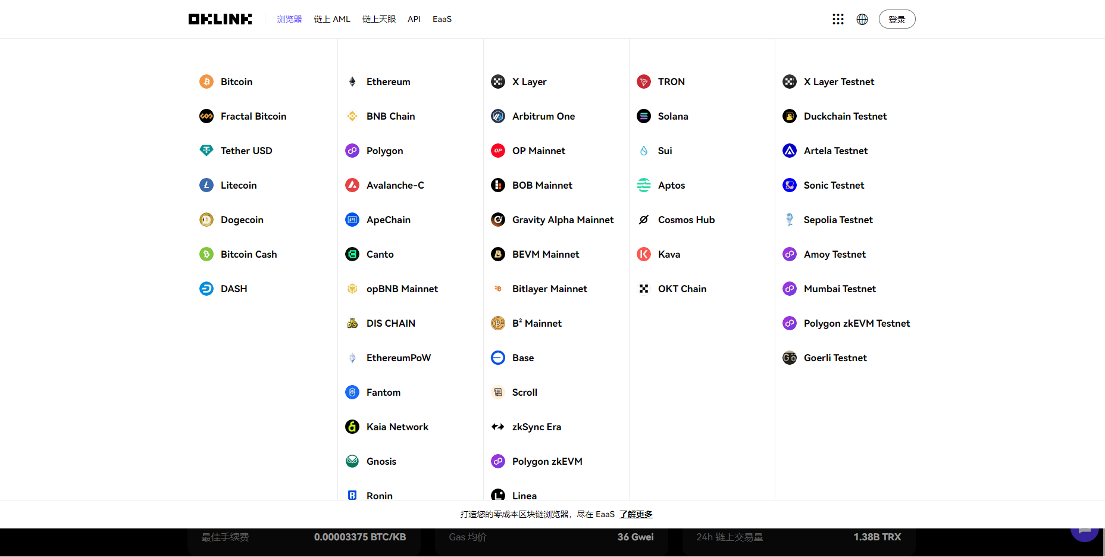
Task: Select Bitlayer Mainnet
Action: tap(549, 289)
